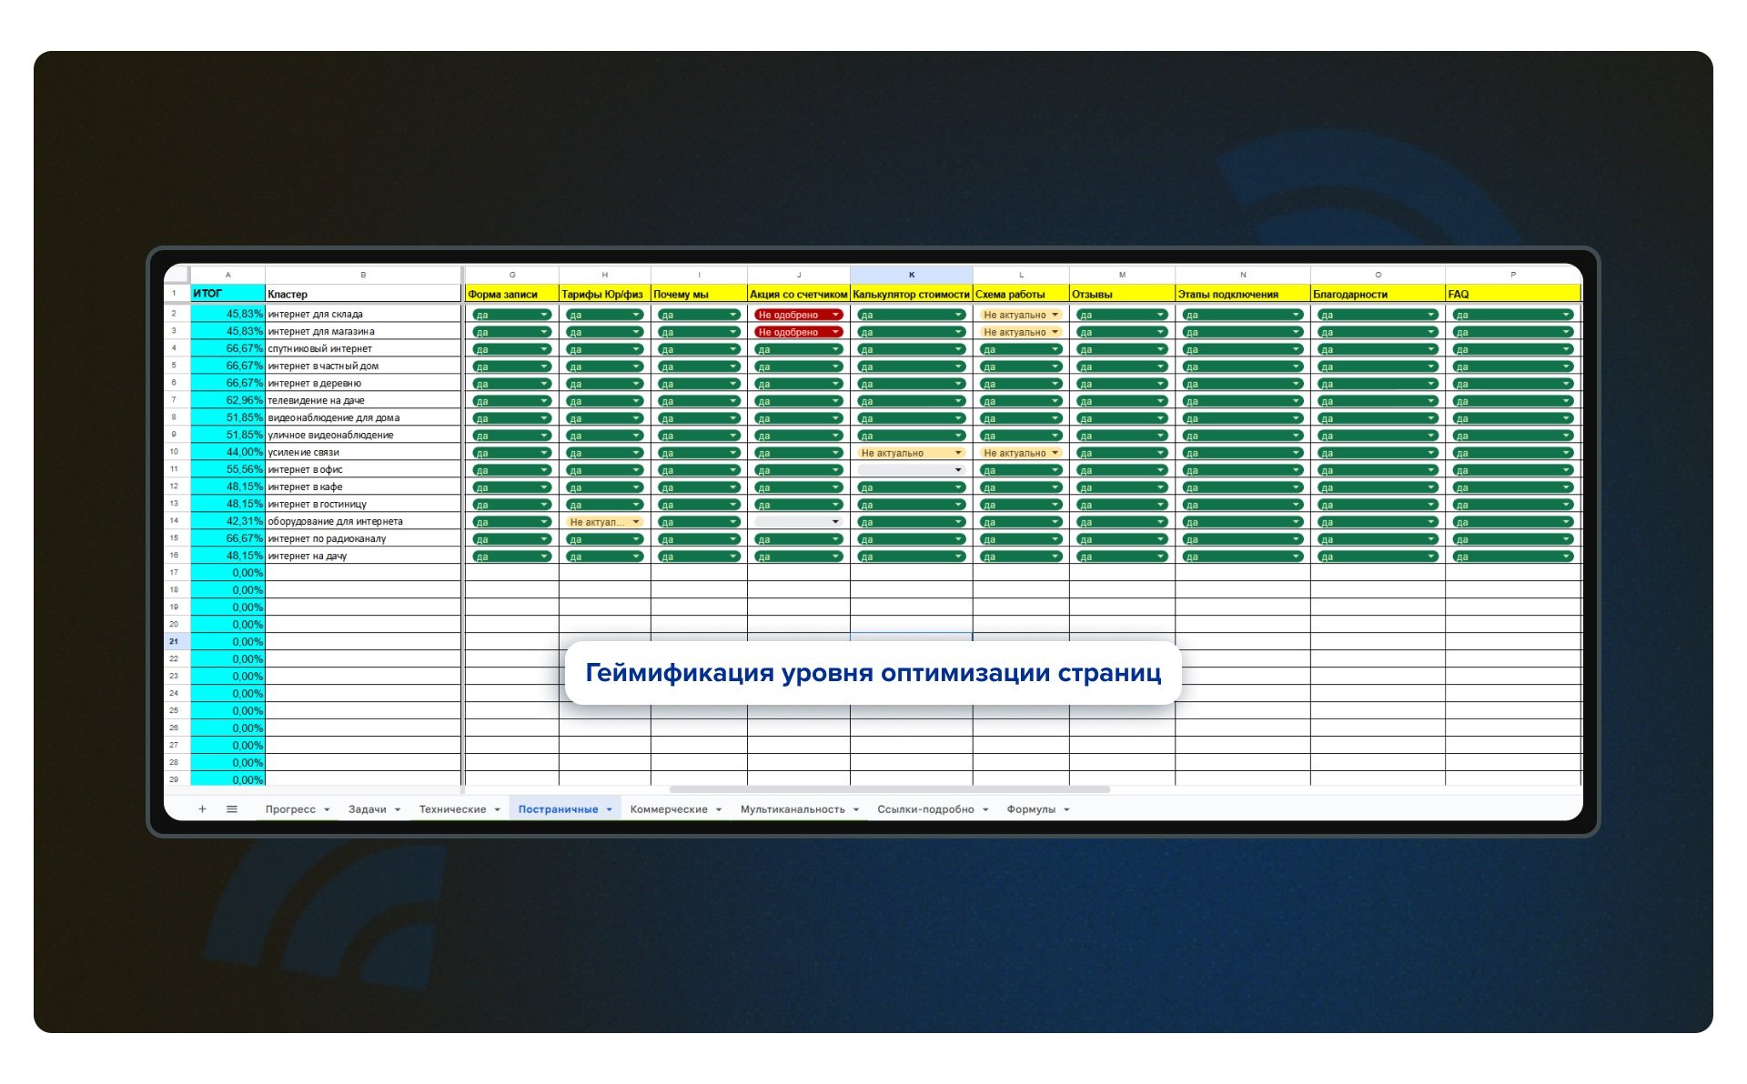Switch to the Ссылки-подробно sheet tab
1747x1084 pixels.
point(925,809)
